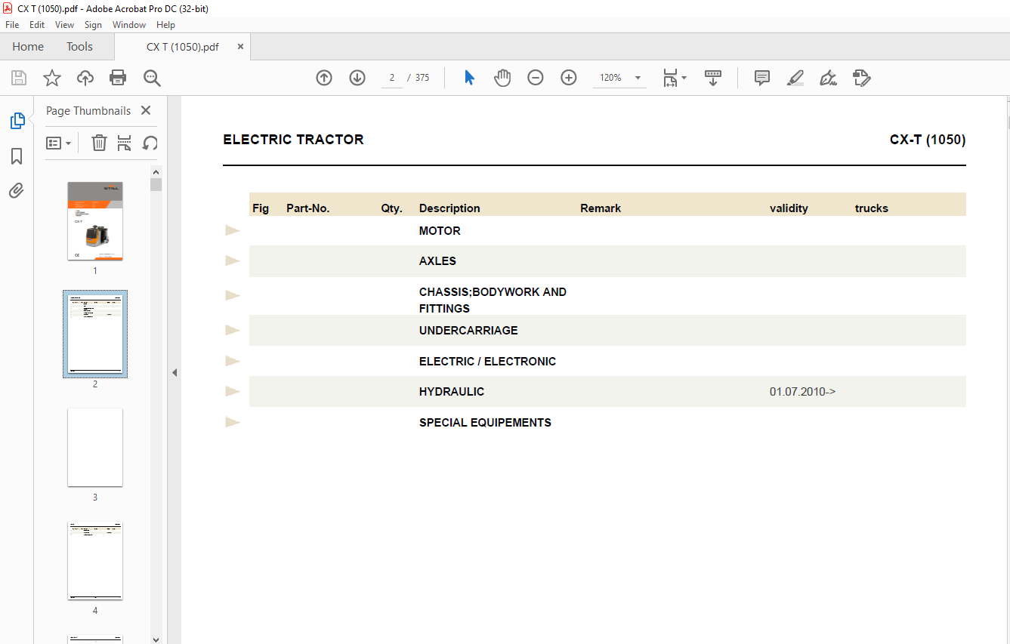The width and height of the screenshot is (1010, 644).
Task: Open the Bookmarks sidebar panel
Action: click(x=17, y=156)
